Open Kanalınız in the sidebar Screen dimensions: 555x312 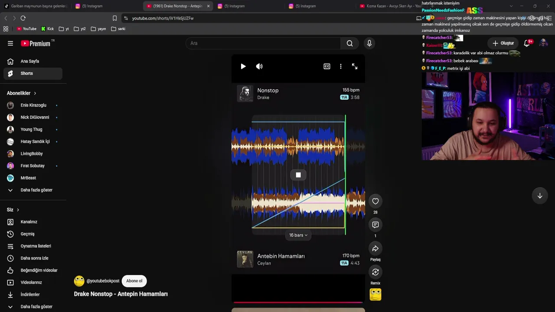[33, 222]
